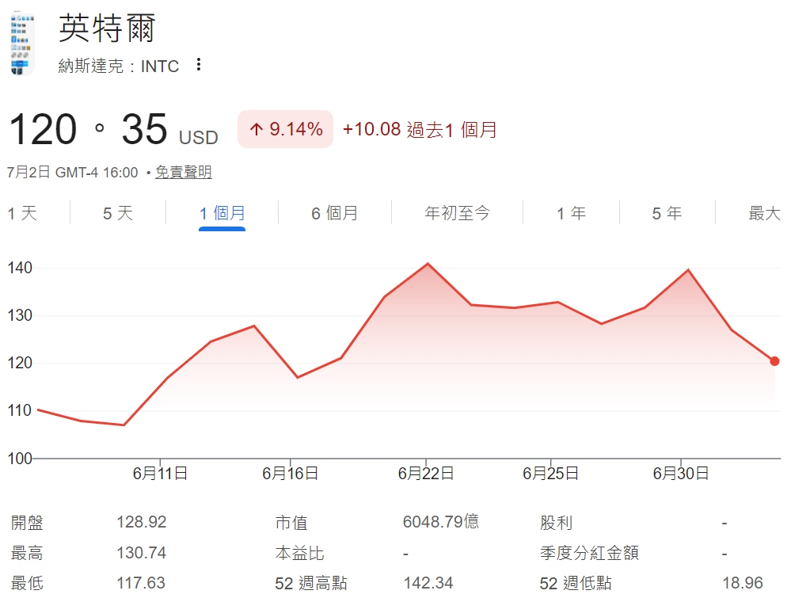Click the 英特爾 company name heading

107,28
